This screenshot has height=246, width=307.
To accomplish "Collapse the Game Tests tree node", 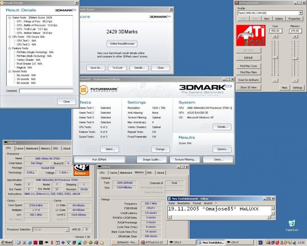I will pyautogui.click(x=10, y=18).
